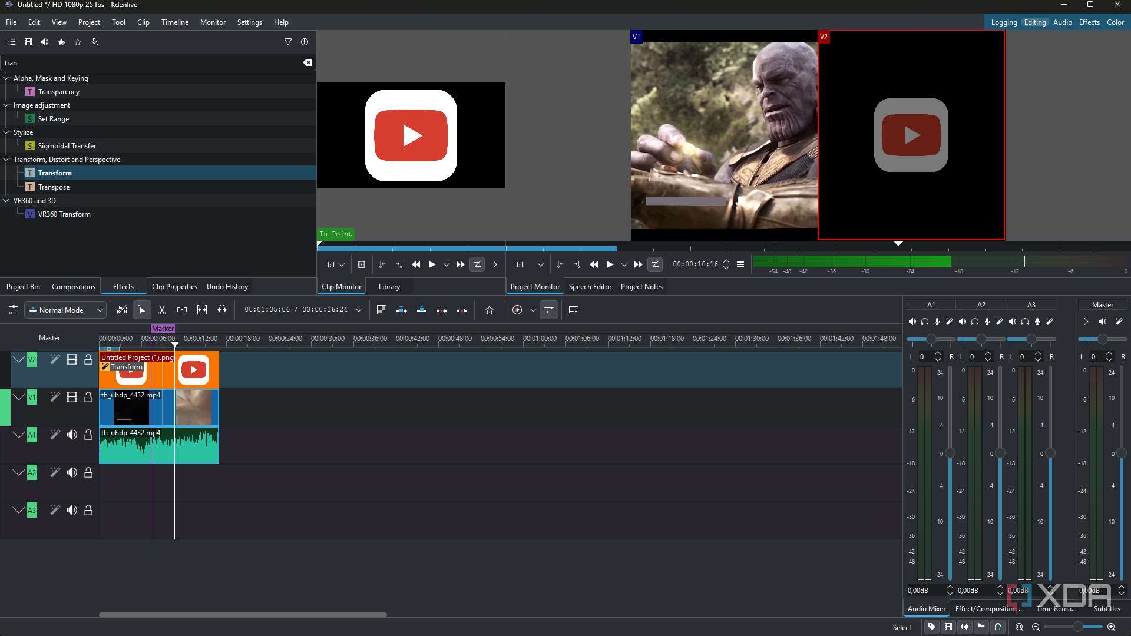Mute channel A1 in Audio Mixer
The width and height of the screenshot is (1131, 636).
[x=912, y=322]
